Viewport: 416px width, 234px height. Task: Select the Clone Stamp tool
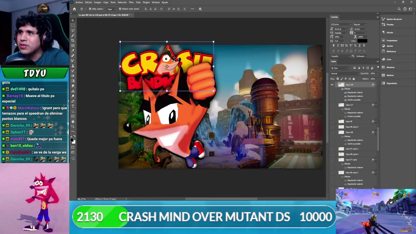tap(73, 66)
